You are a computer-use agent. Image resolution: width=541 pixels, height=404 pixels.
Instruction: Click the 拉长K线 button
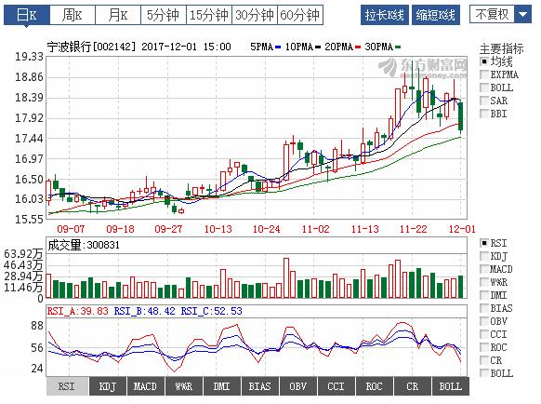tap(384, 15)
